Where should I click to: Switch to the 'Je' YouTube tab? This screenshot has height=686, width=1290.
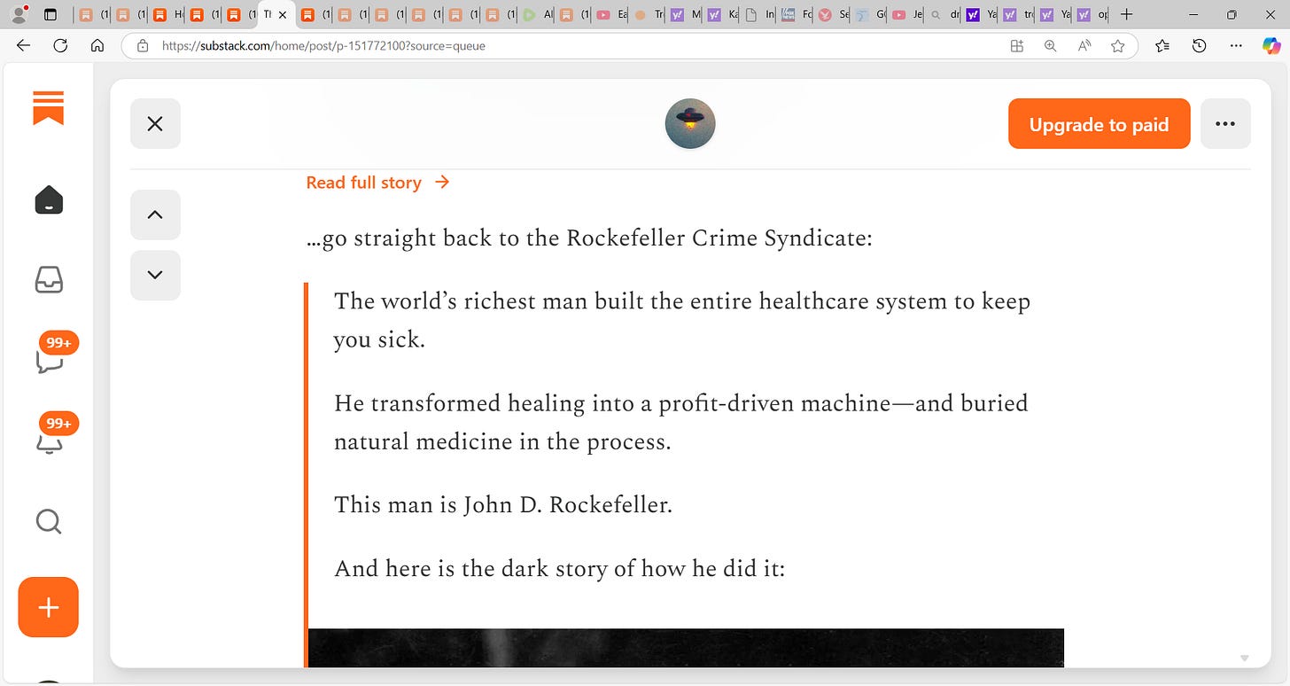(907, 14)
